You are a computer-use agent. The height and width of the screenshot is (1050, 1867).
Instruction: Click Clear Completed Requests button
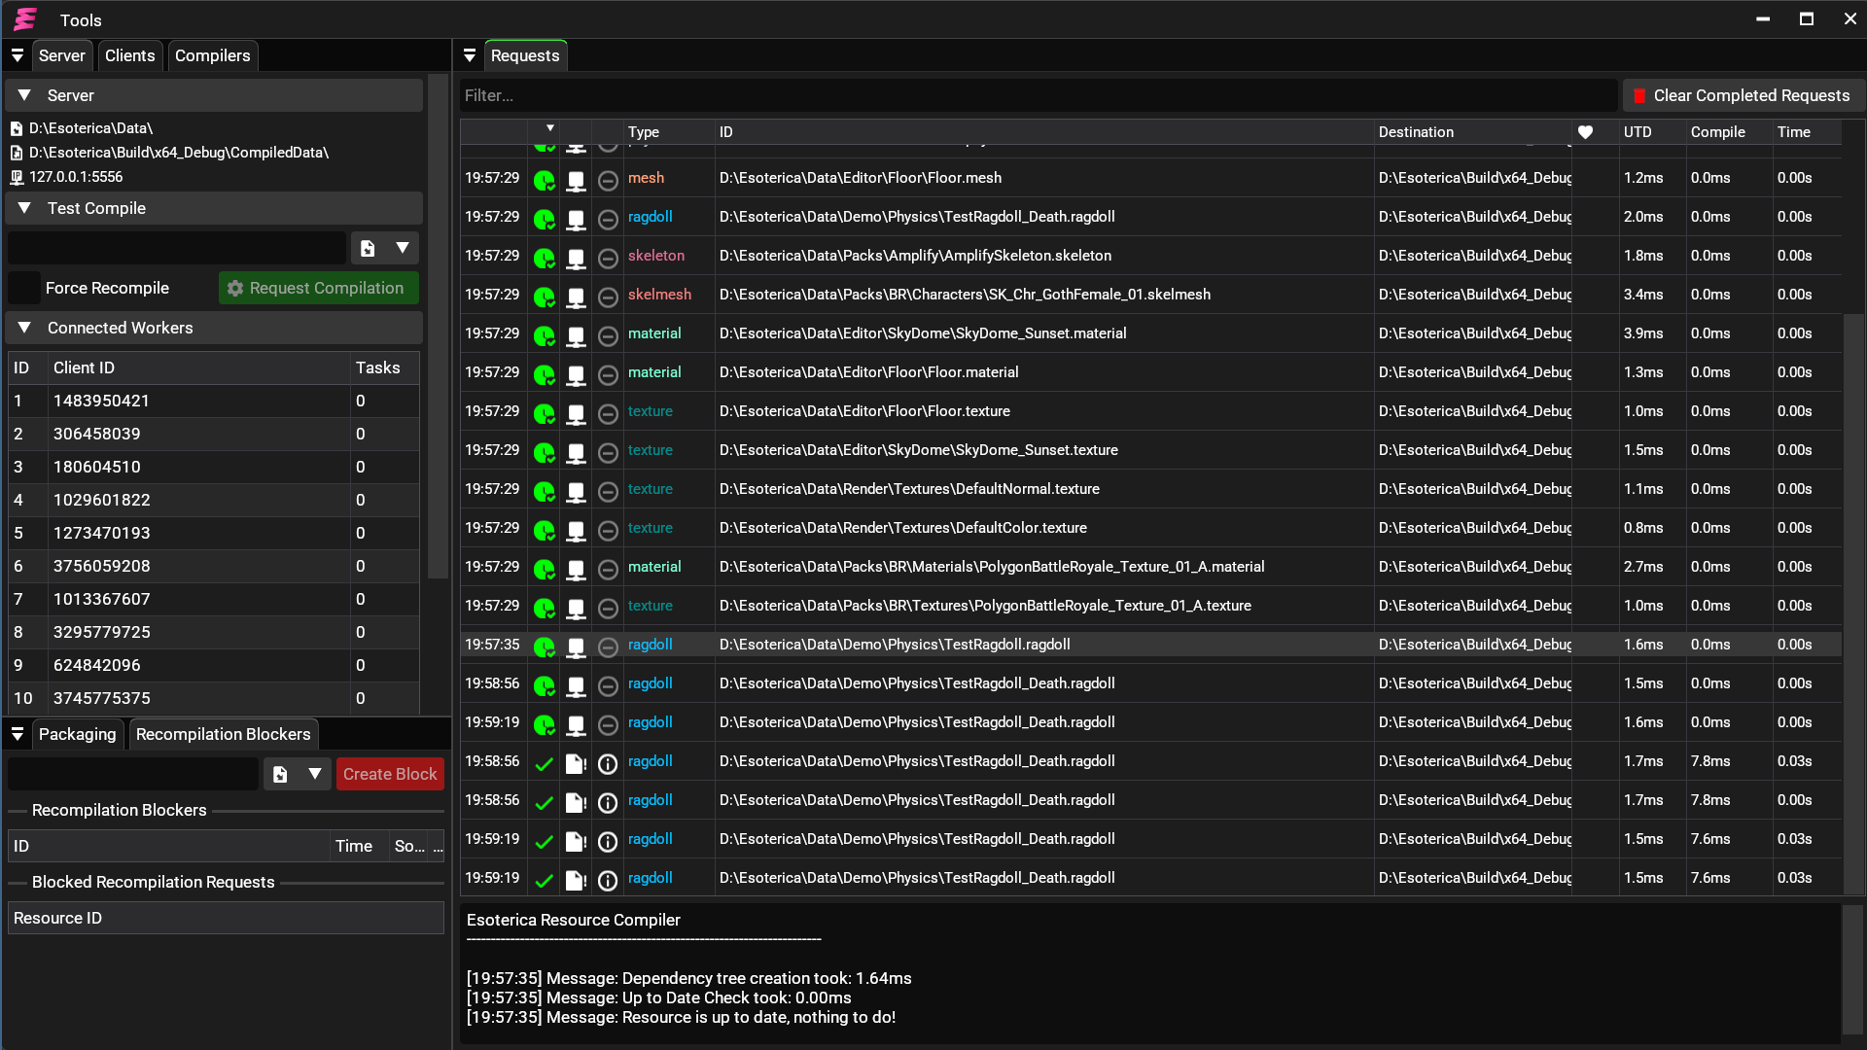coord(1742,95)
